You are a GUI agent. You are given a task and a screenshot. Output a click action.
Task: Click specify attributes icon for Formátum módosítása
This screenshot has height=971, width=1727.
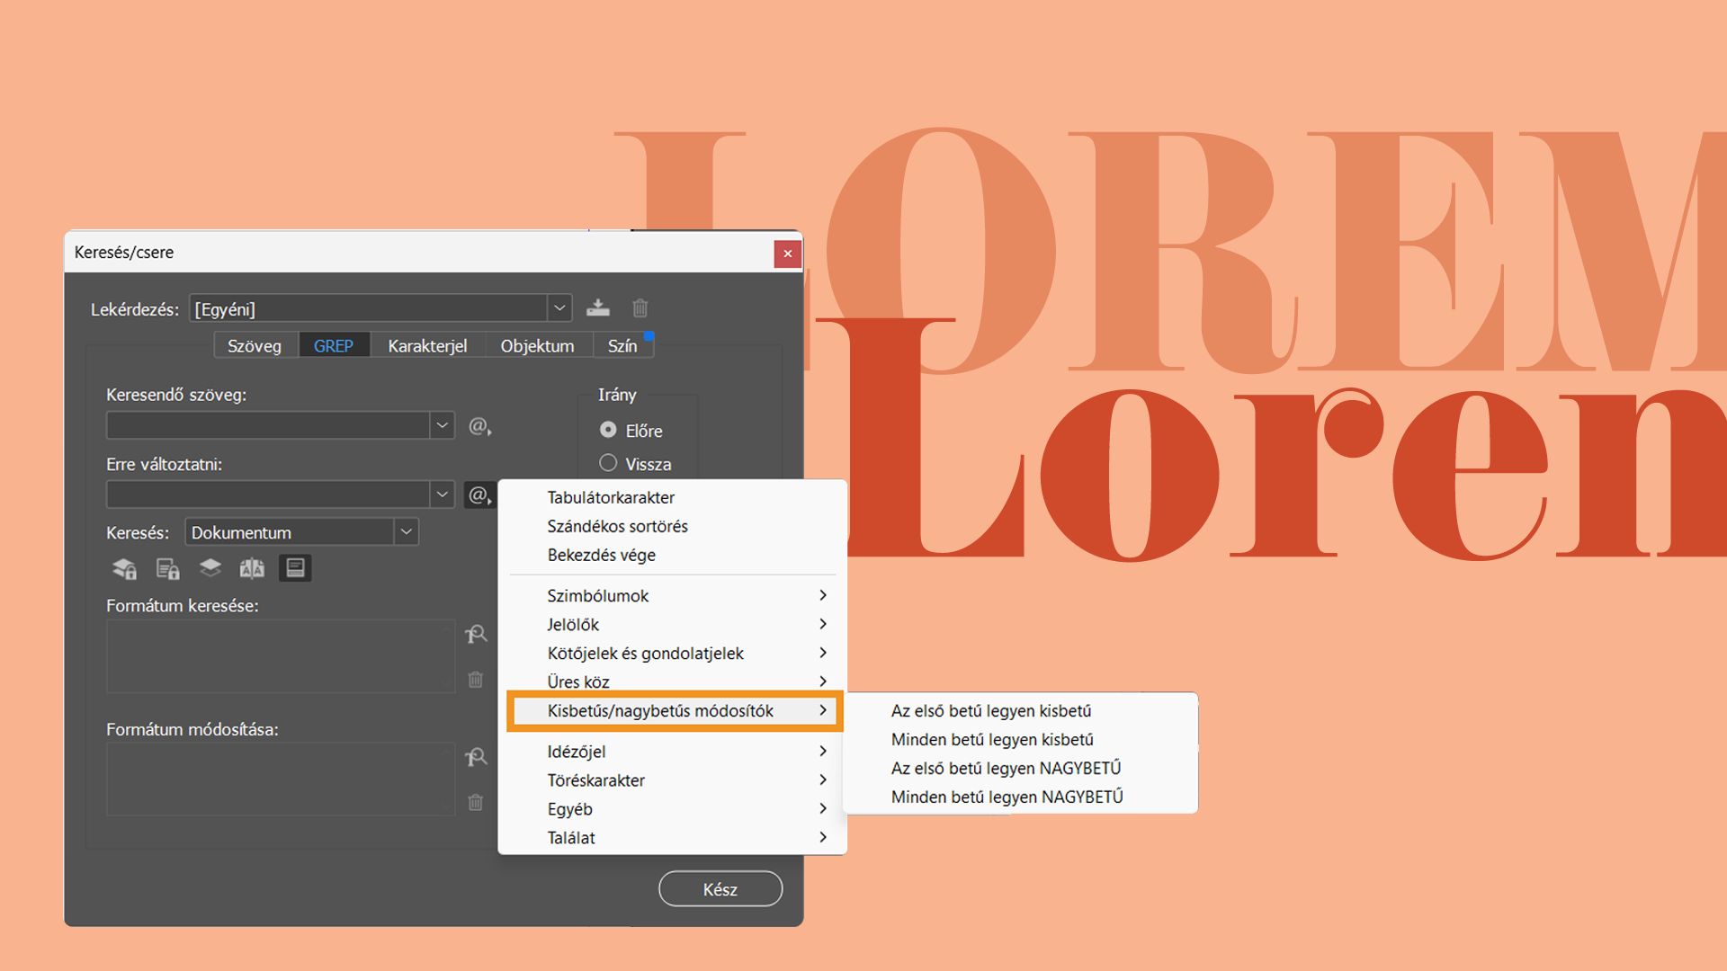click(476, 758)
